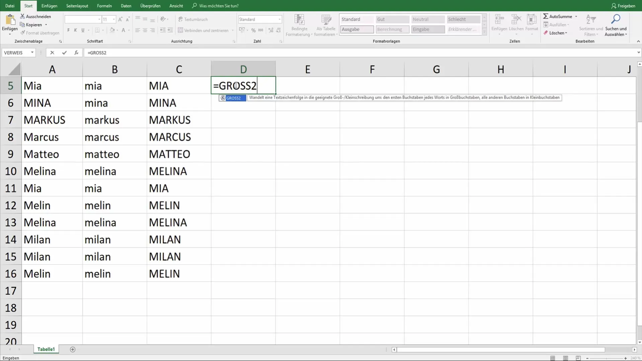
Task: Click Verbinden und zentrieren
Action: (x=204, y=30)
